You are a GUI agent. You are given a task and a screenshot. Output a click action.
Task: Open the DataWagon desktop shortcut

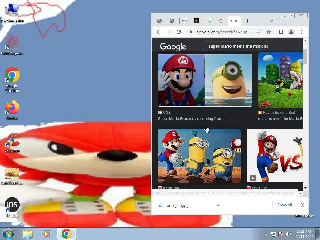[x=12, y=45]
